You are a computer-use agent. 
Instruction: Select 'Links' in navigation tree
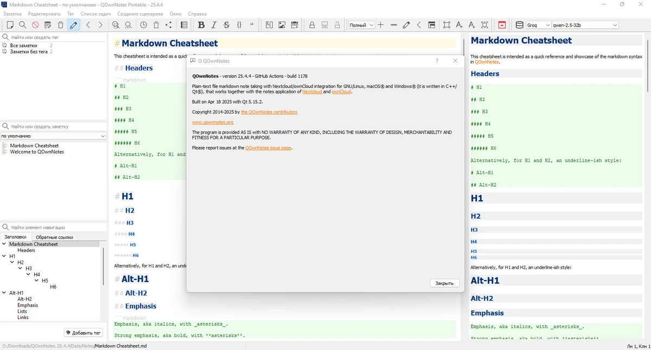[23, 317]
